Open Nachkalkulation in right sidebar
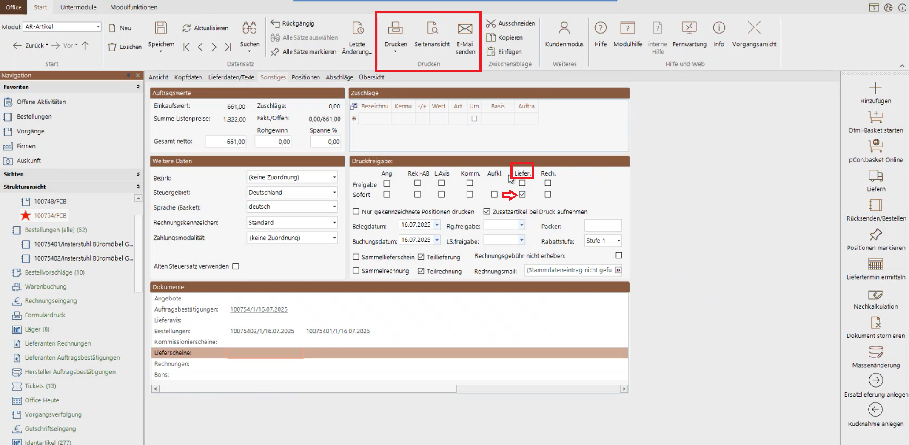Image resolution: width=909 pixels, height=445 pixels. point(875,295)
